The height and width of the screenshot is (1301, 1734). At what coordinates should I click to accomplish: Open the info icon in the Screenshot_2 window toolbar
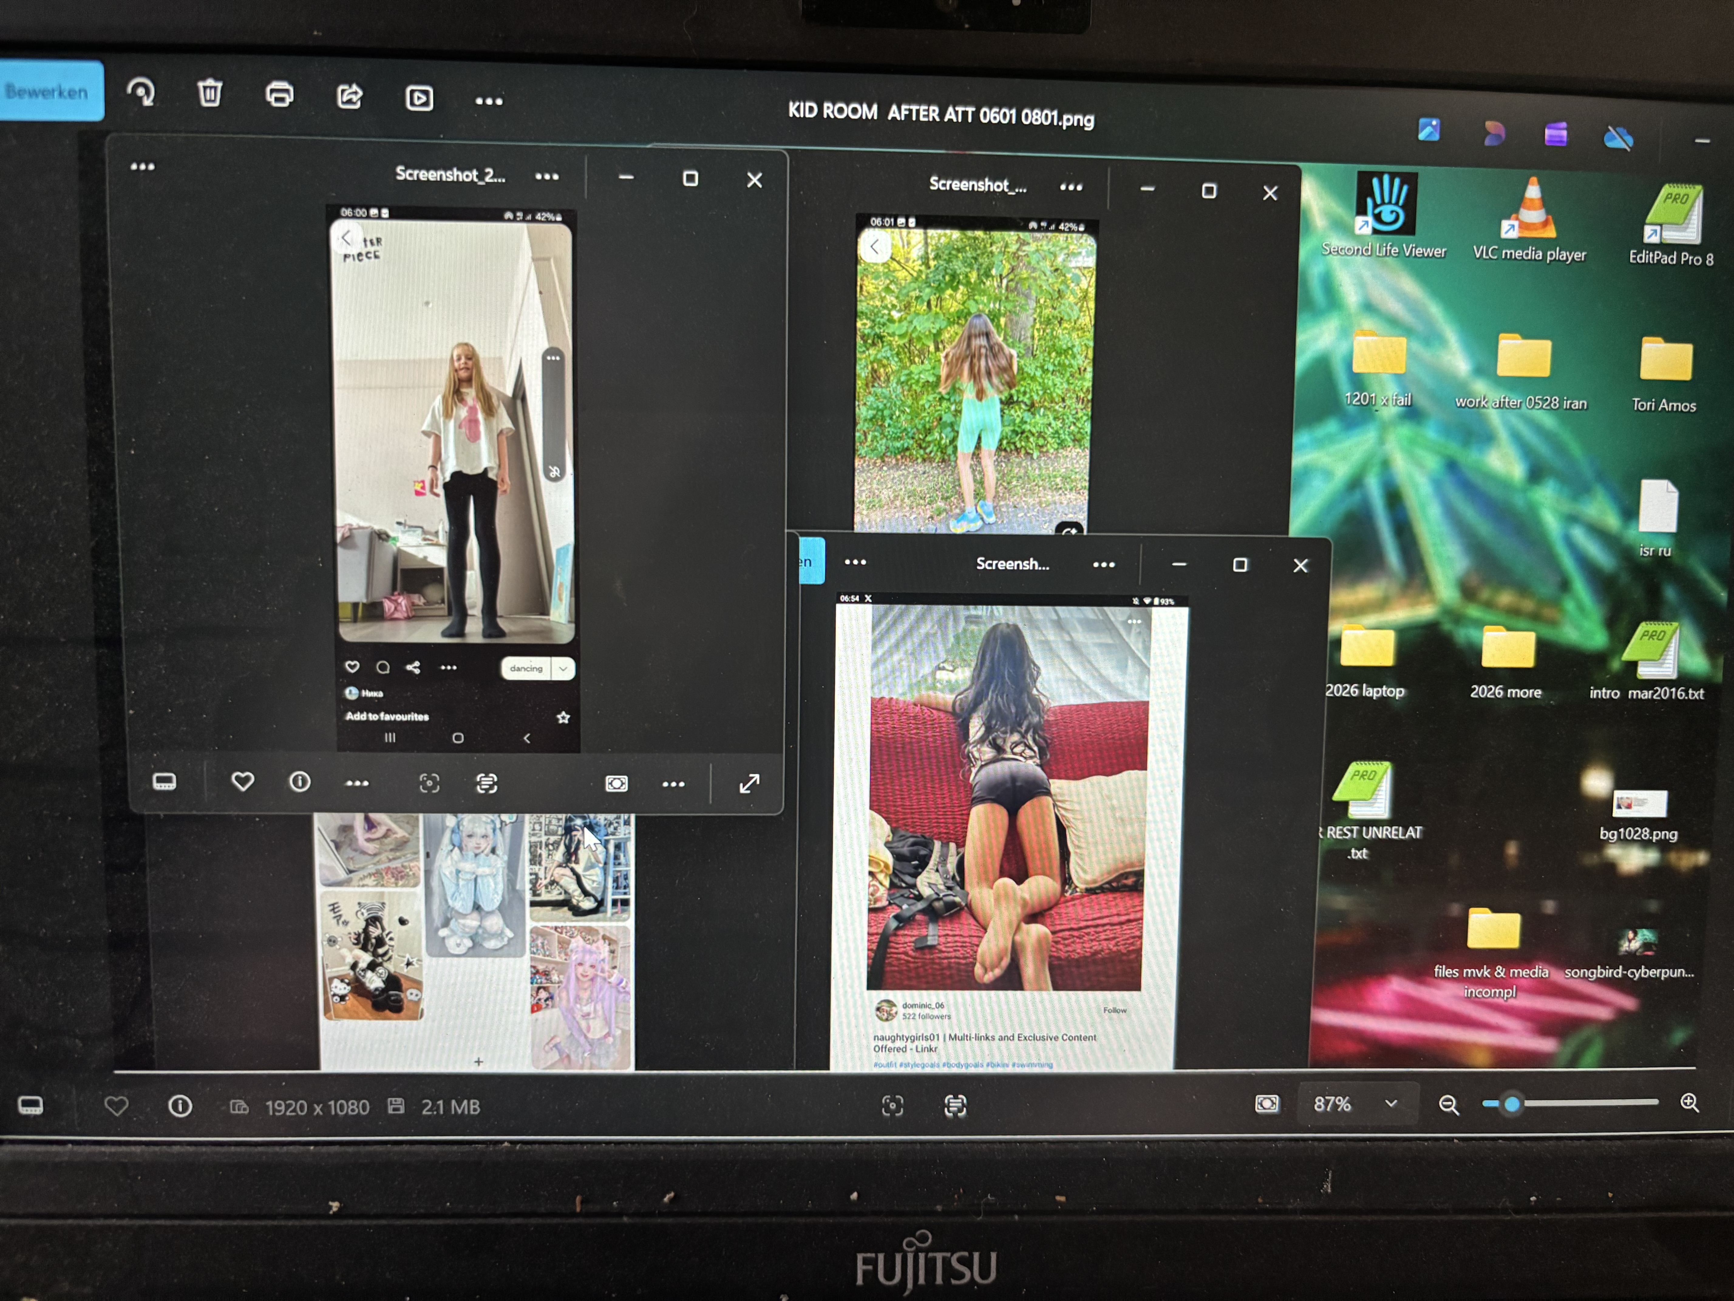coord(299,782)
